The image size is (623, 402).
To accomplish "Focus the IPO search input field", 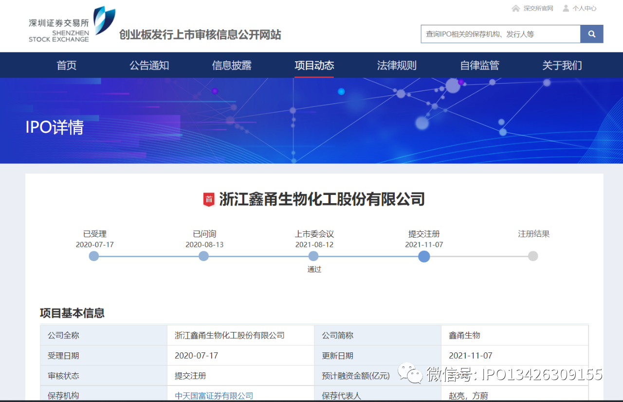I will click(x=501, y=34).
